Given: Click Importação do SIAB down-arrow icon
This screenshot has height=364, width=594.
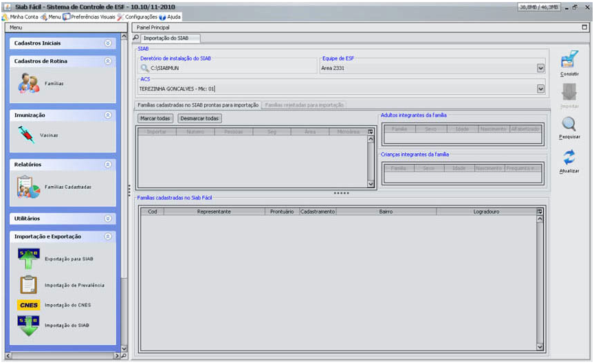Looking at the screenshot, I should point(28,326).
